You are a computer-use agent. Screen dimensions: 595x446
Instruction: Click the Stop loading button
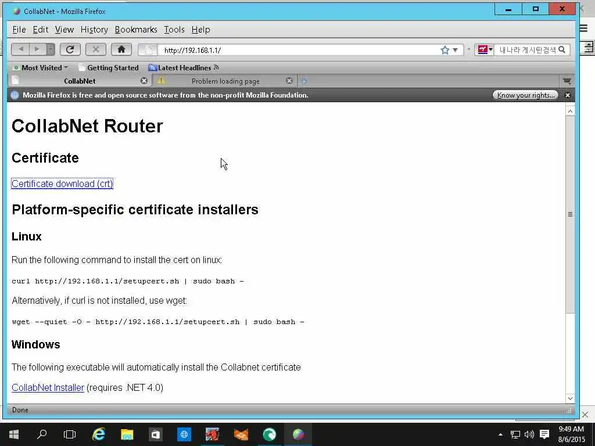(96, 49)
